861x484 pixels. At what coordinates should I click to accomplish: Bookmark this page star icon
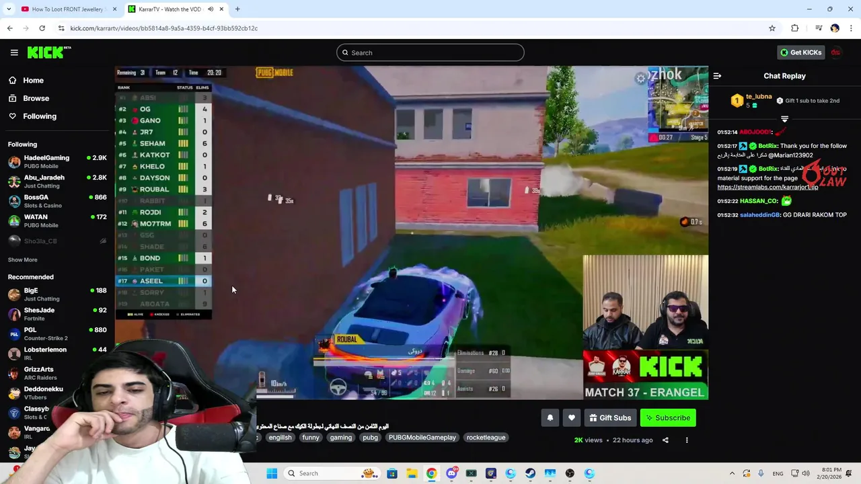tap(772, 28)
